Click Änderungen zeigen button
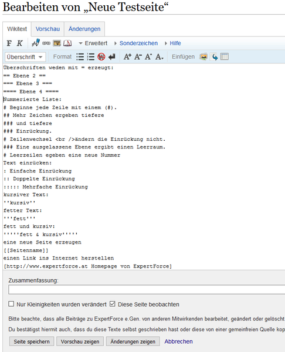285x352 pixels. click(133, 341)
